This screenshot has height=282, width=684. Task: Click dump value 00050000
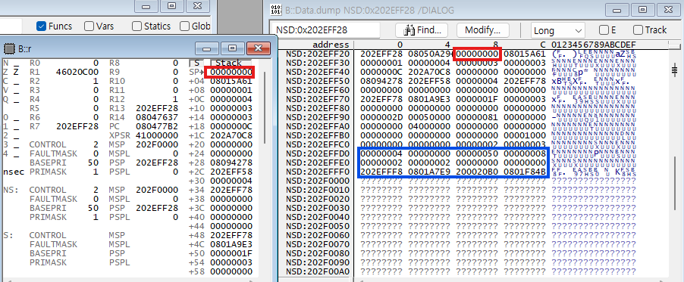coord(428,117)
